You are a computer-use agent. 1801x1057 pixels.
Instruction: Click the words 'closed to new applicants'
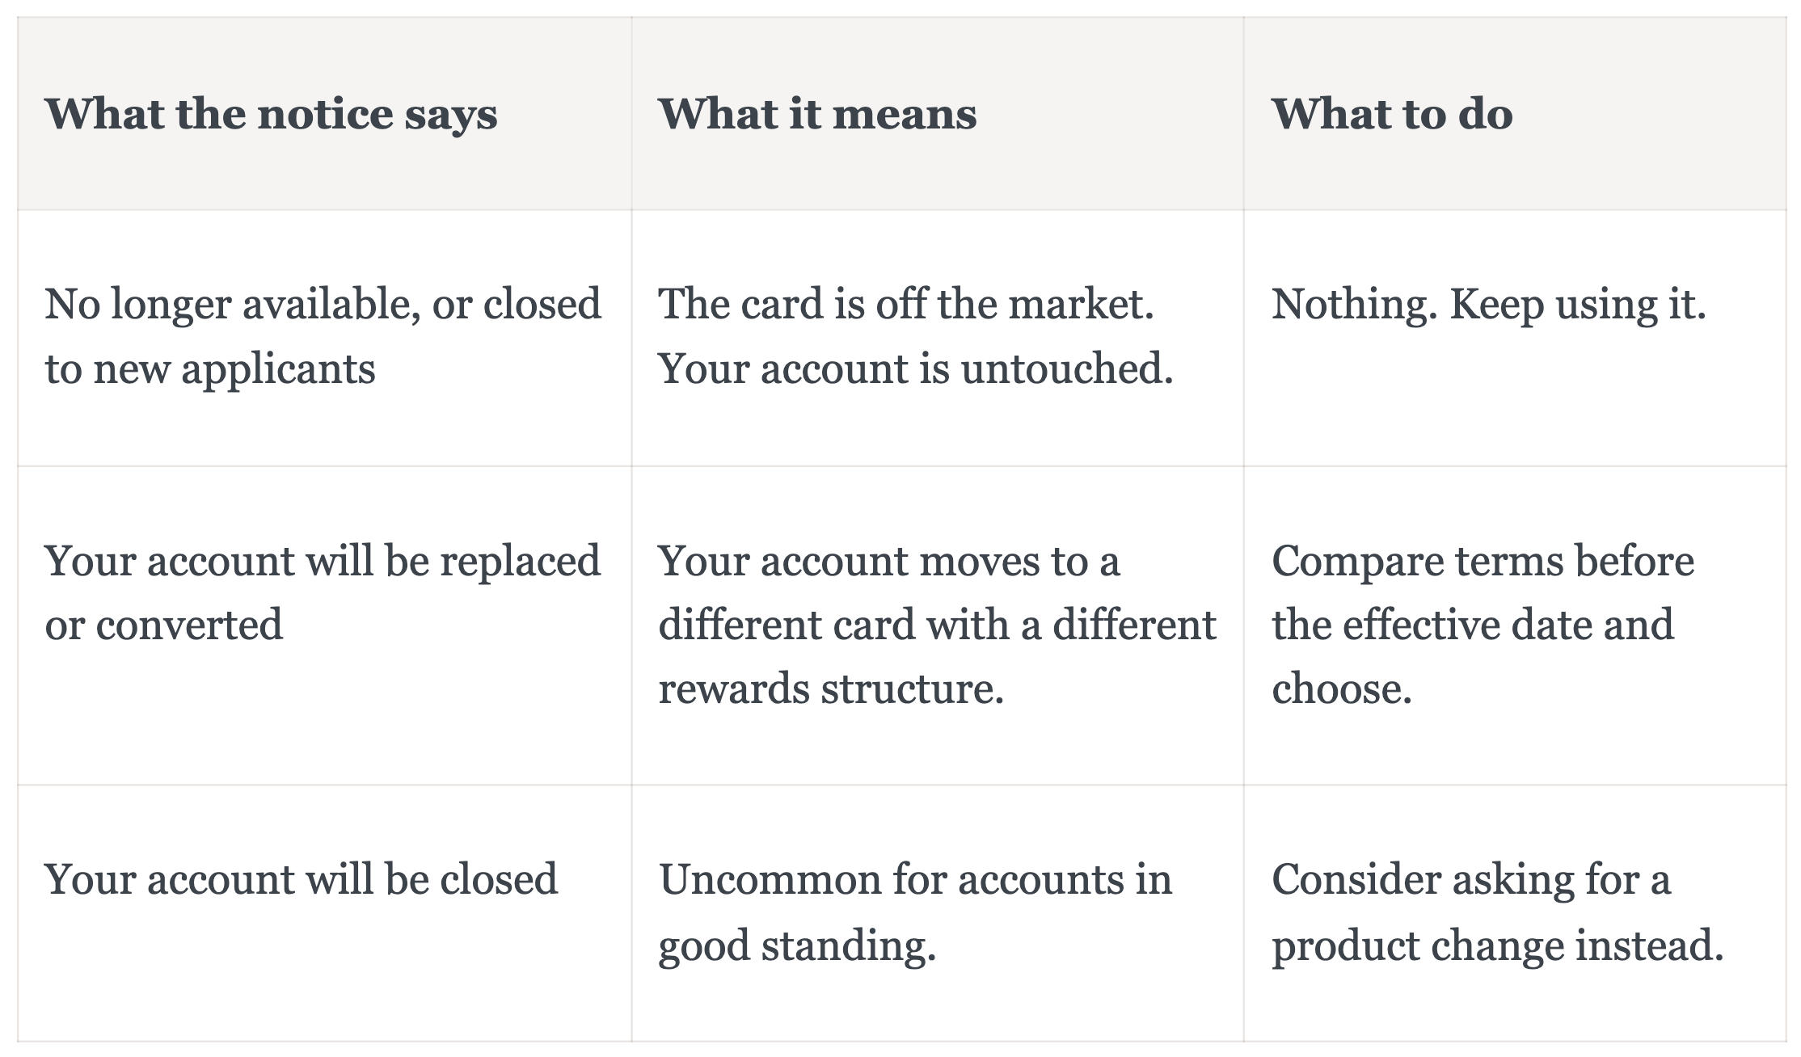[323, 338]
